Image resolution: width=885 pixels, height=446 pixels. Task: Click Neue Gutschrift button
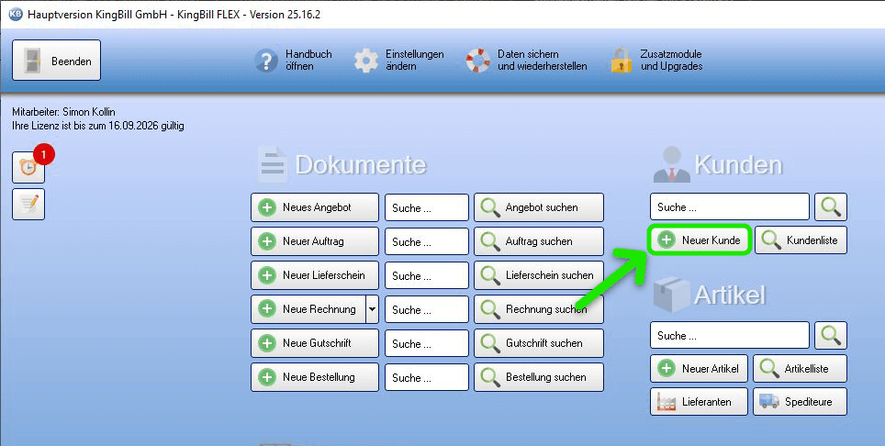[315, 343]
